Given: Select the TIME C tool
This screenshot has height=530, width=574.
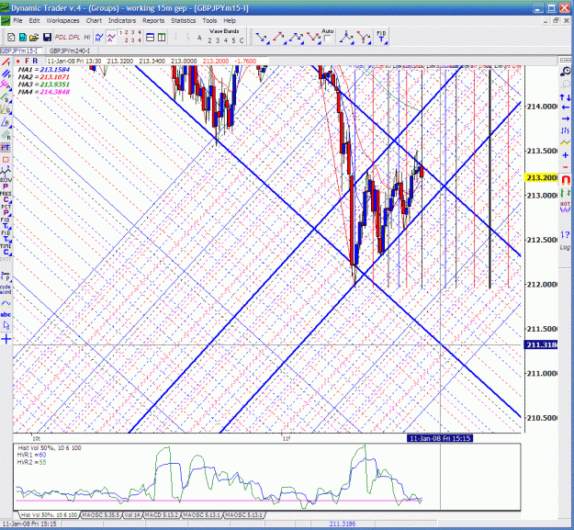Looking at the screenshot, I should coord(6,250).
